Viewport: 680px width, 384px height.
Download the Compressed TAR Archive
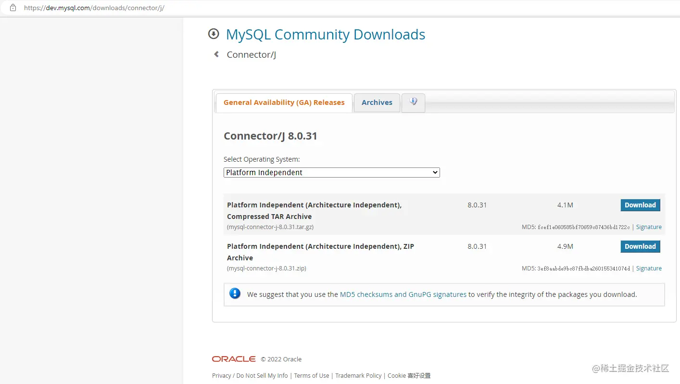[x=640, y=205]
